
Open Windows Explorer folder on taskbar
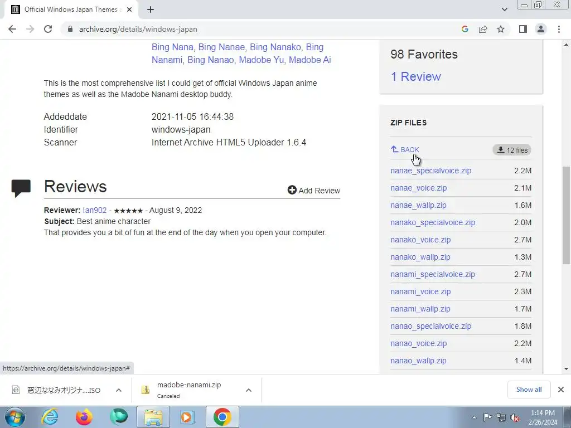(x=153, y=417)
